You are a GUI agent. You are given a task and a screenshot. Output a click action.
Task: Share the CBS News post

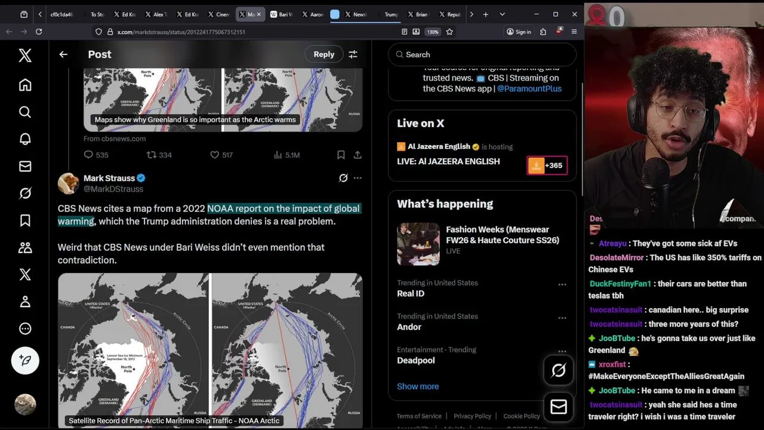(x=358, y=155)
